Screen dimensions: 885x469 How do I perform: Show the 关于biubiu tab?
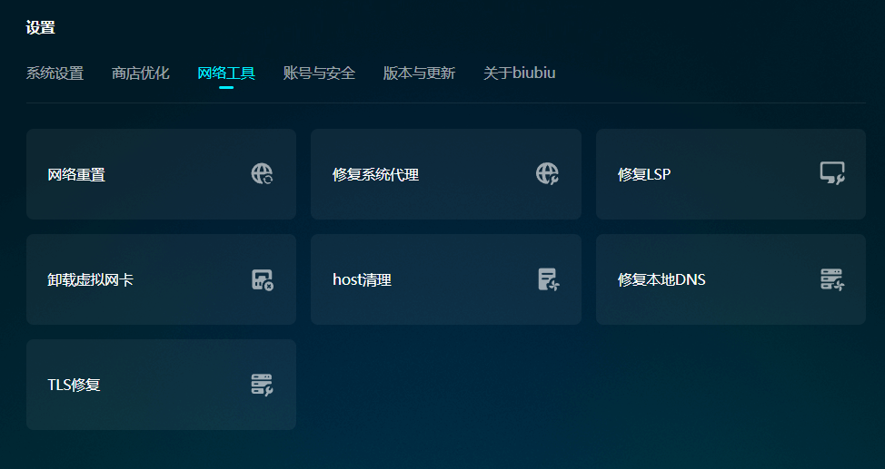[x=519, y=73]
